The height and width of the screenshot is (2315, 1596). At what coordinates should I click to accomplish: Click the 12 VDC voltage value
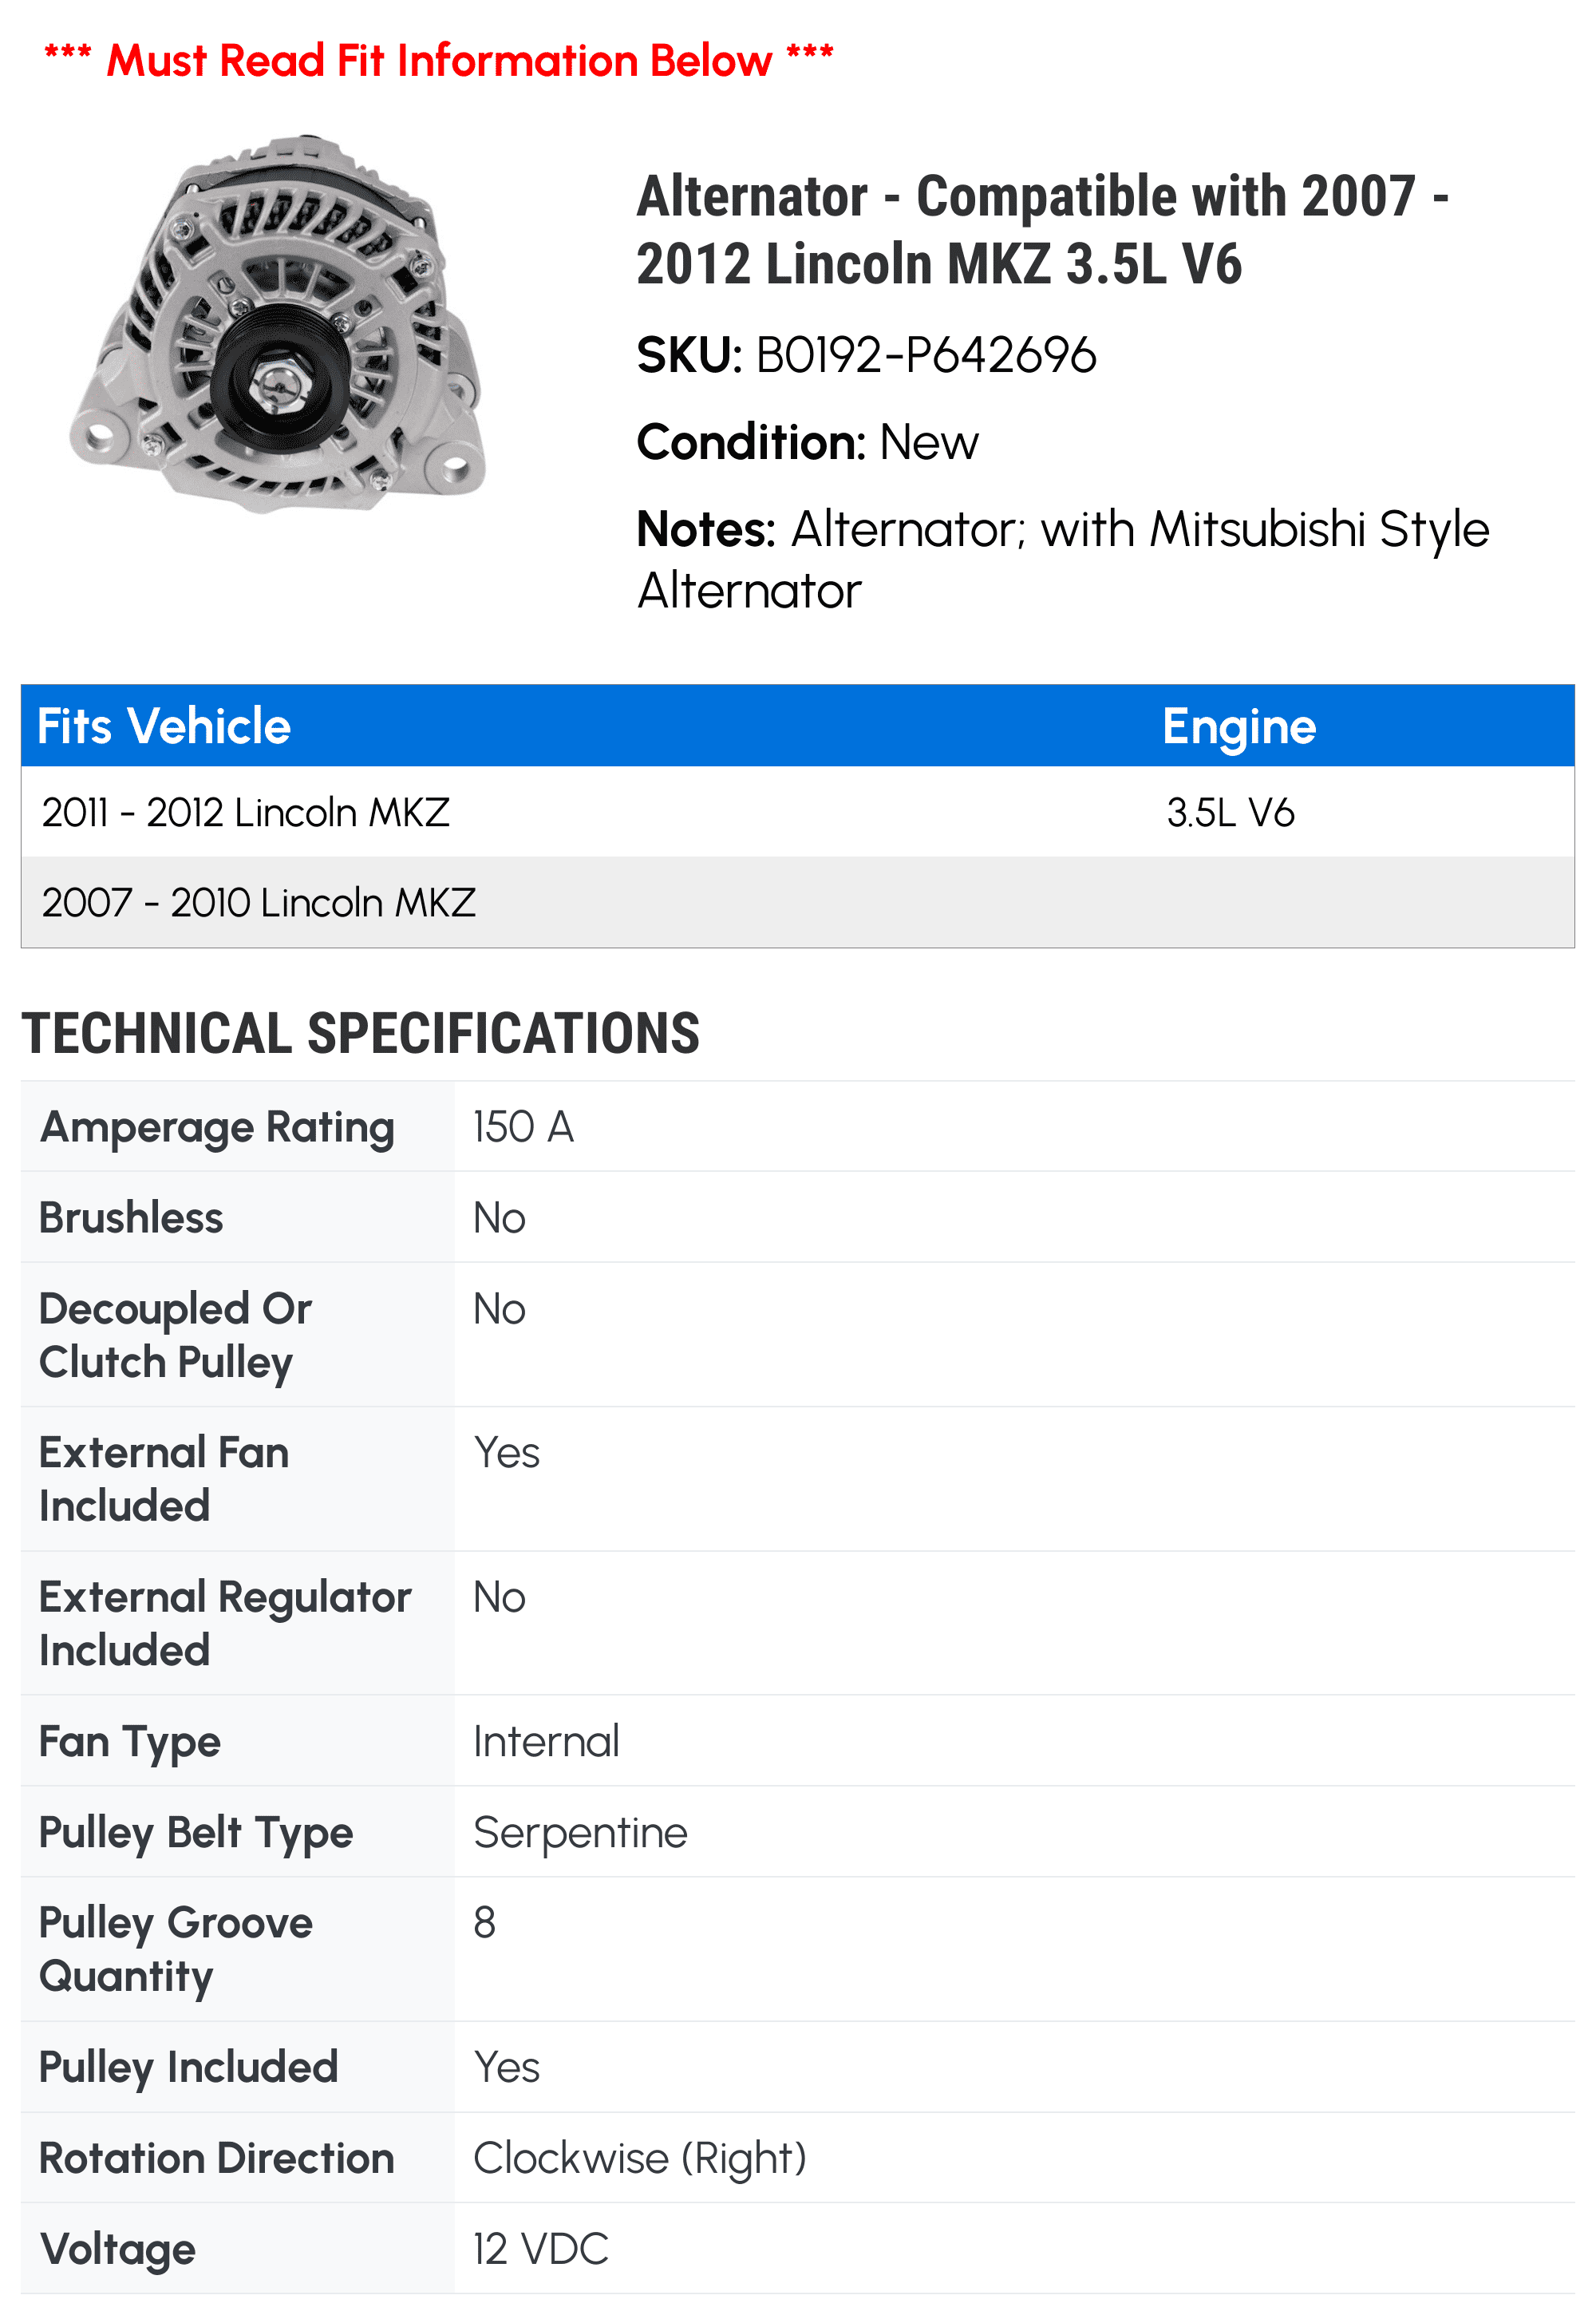pyautogui.click(x=540, y=2249)
